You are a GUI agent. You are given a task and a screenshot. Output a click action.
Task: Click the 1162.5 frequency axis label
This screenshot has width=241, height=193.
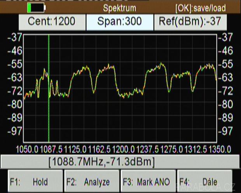point(99,149)
